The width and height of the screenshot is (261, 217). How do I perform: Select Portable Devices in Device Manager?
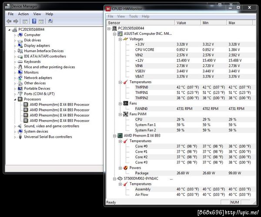pyautogui.click(x=37, y=88)
